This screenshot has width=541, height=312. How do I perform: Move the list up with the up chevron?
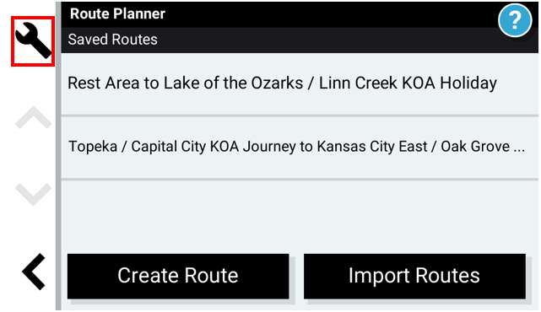point(33,117)
